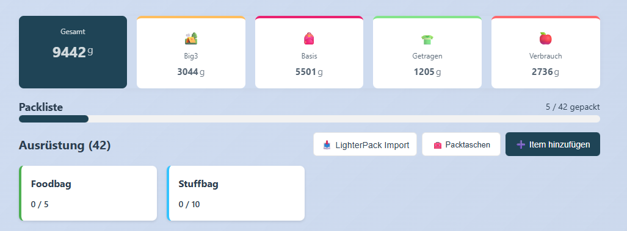Open the Stuffbag pack bag card
627x231 pixels.
coord(236,193)
